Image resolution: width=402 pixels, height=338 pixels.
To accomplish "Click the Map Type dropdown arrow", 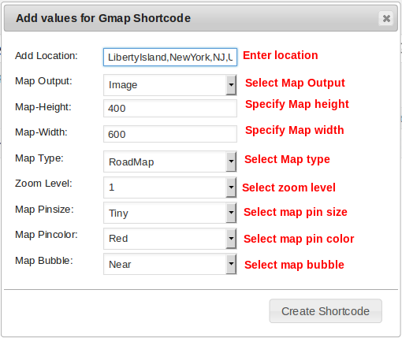I will pos(231,162).
